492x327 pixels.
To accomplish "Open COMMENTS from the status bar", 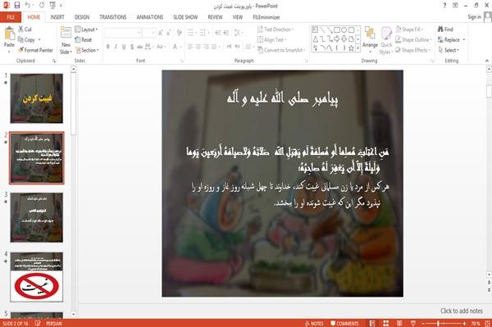I will [344, 323].
